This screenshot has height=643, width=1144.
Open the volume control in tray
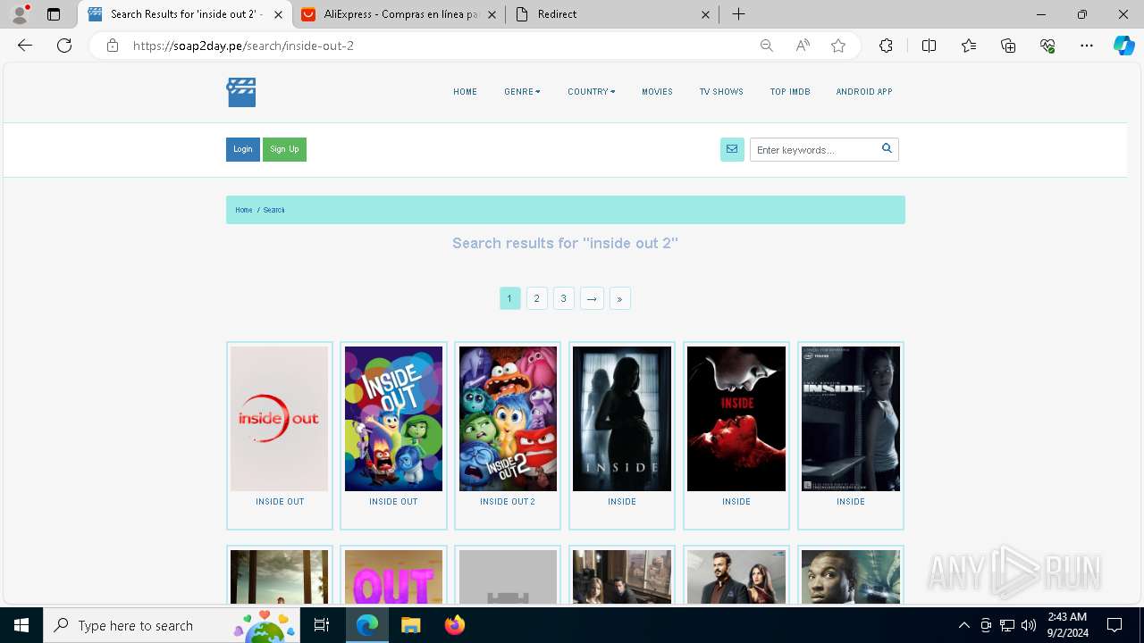pos(1028,625)
